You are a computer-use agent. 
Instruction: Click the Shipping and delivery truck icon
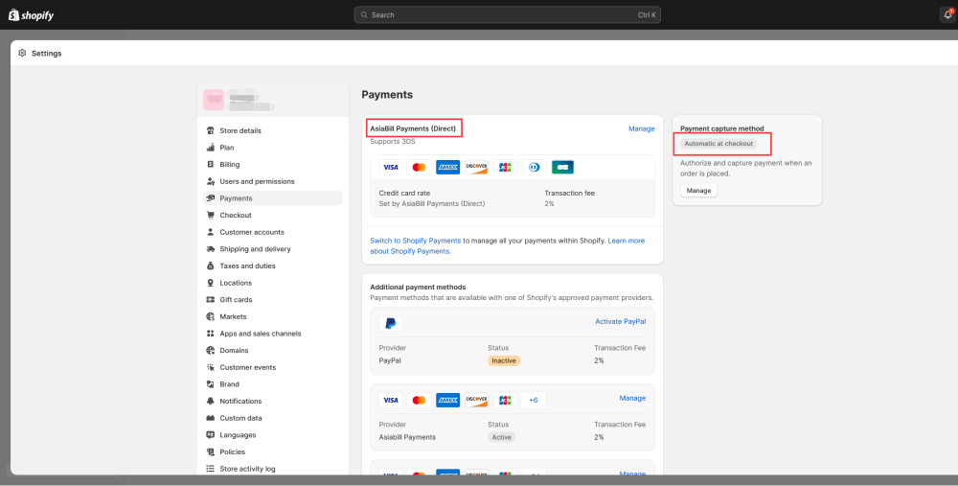[211, 249]
